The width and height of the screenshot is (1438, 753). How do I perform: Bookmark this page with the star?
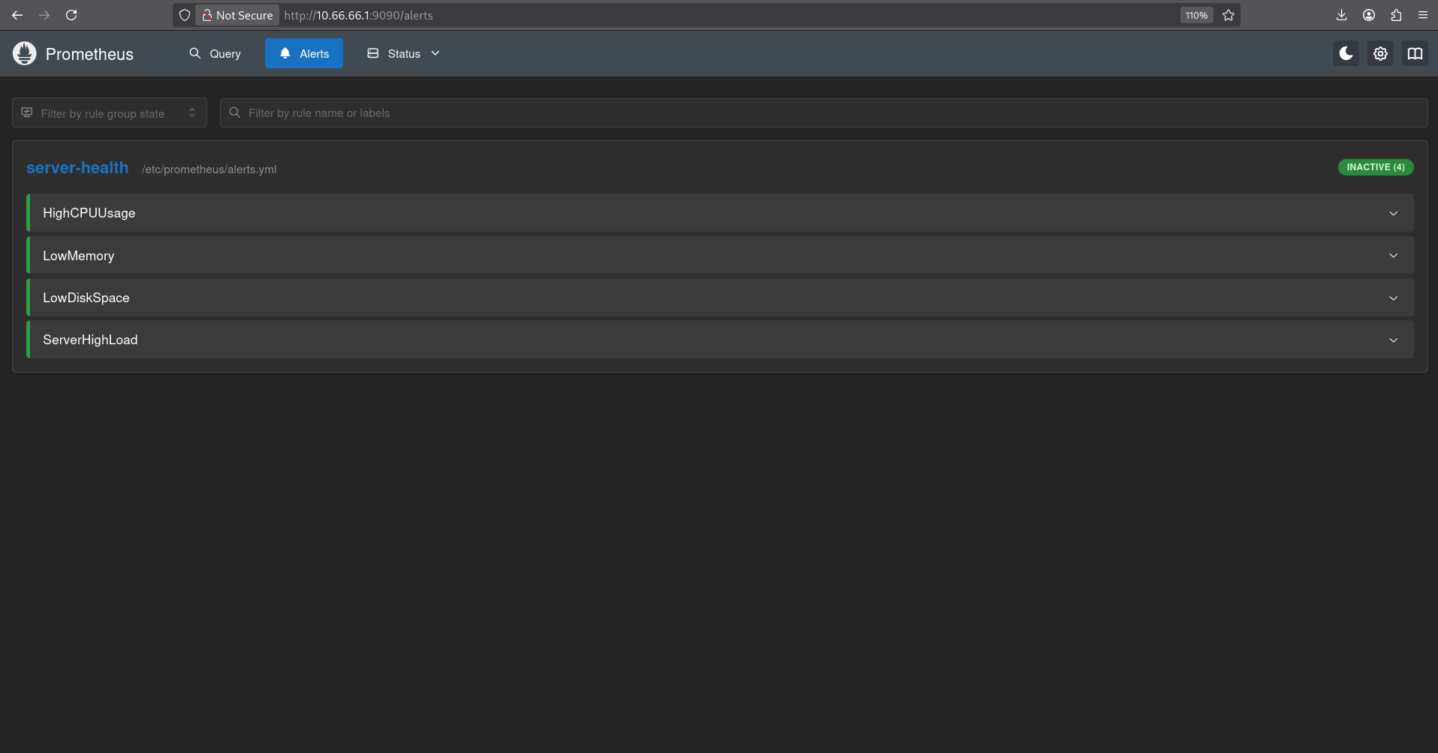pos(1228,15)
